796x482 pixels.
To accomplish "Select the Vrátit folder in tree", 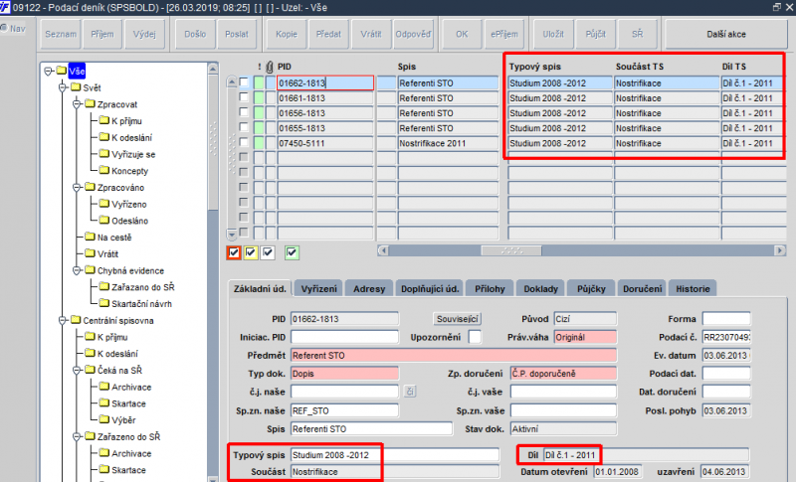I will tap(107, 254).
